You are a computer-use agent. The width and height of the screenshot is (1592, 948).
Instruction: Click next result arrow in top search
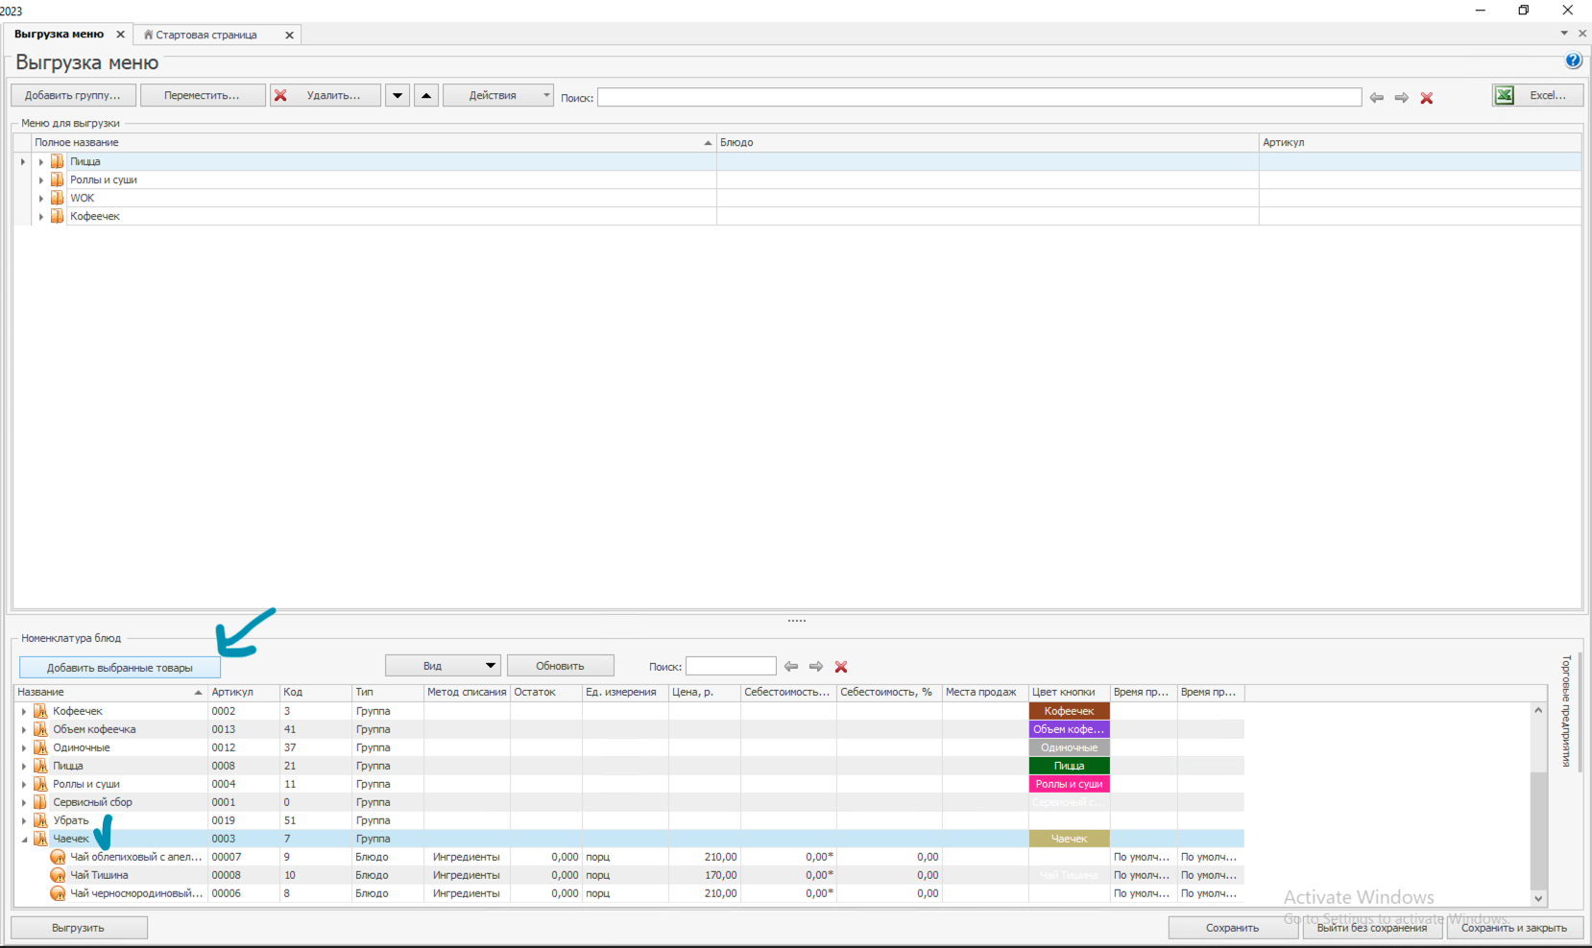pyautogui.click(x=1402, y=98)
